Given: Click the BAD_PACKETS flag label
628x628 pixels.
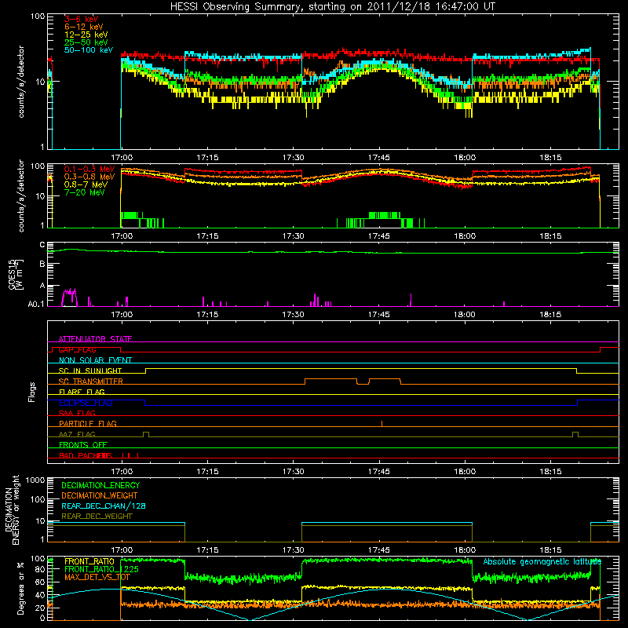Looking at the screenshot, I should [x=86, y=455].
